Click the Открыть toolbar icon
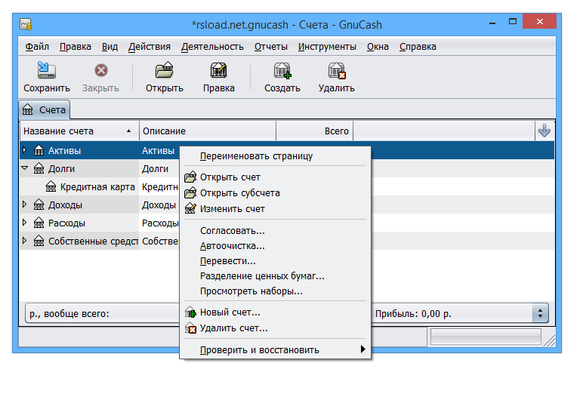 pos(165,70)
